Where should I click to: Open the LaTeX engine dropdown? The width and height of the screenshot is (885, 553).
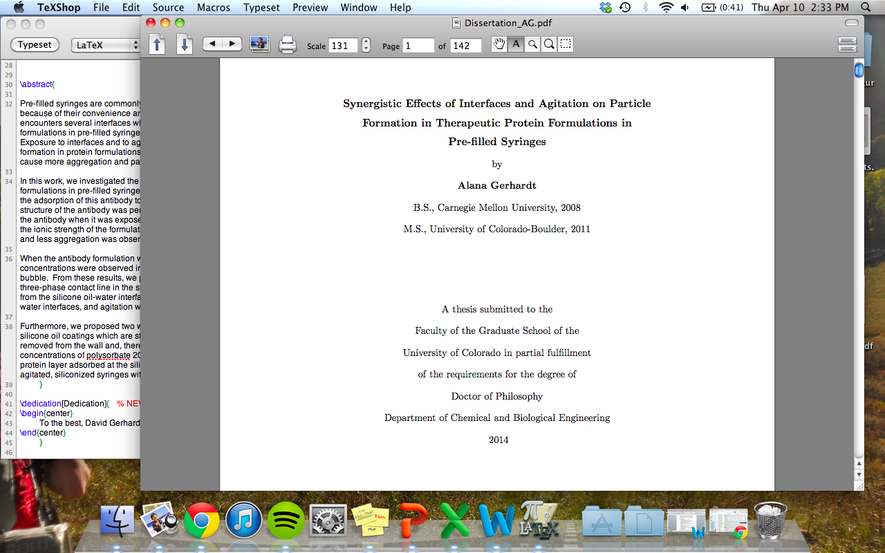point(106,45)
